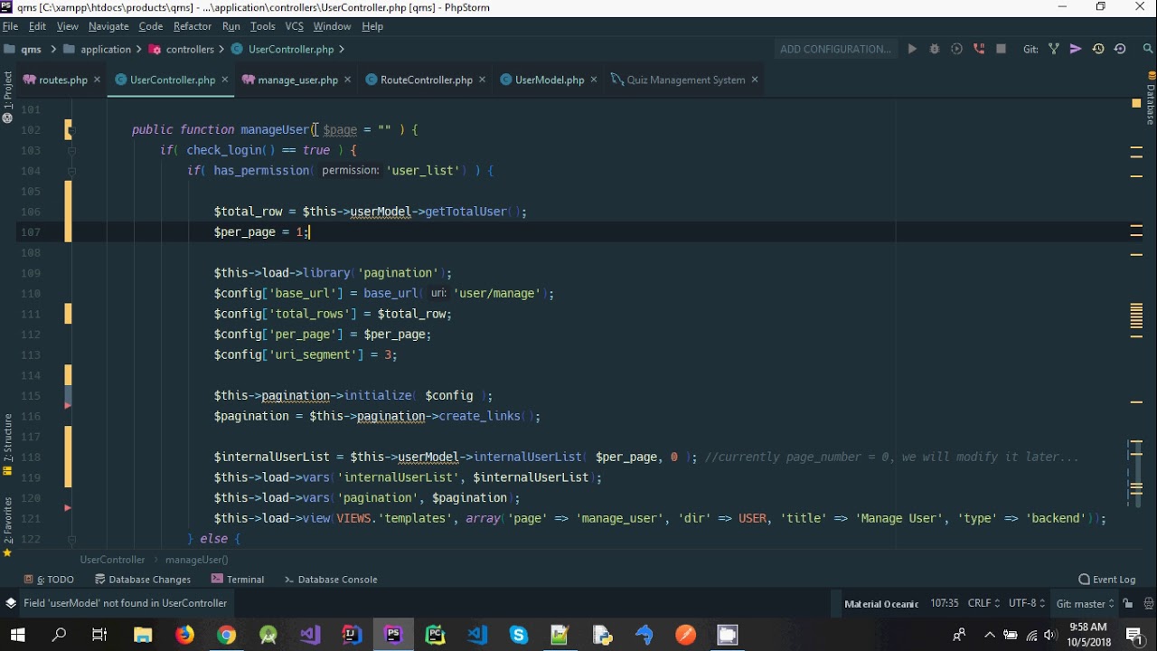Image resolution: width=1157 pixels, height=651 pixels.
Task: Open the Terminal tool window
Action: (x=238, y=580)
